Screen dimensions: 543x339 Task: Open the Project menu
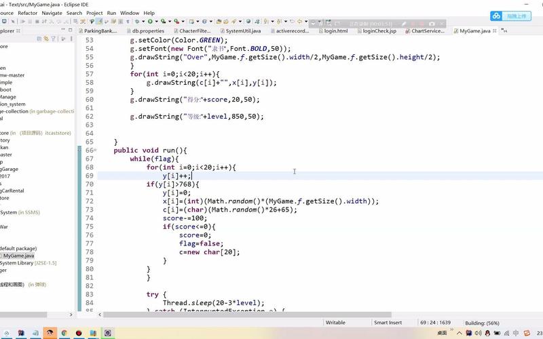click(94, 13)
